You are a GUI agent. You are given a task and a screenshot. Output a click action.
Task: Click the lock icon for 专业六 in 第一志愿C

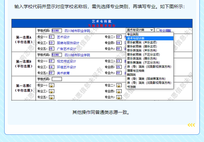coord(119,97)
